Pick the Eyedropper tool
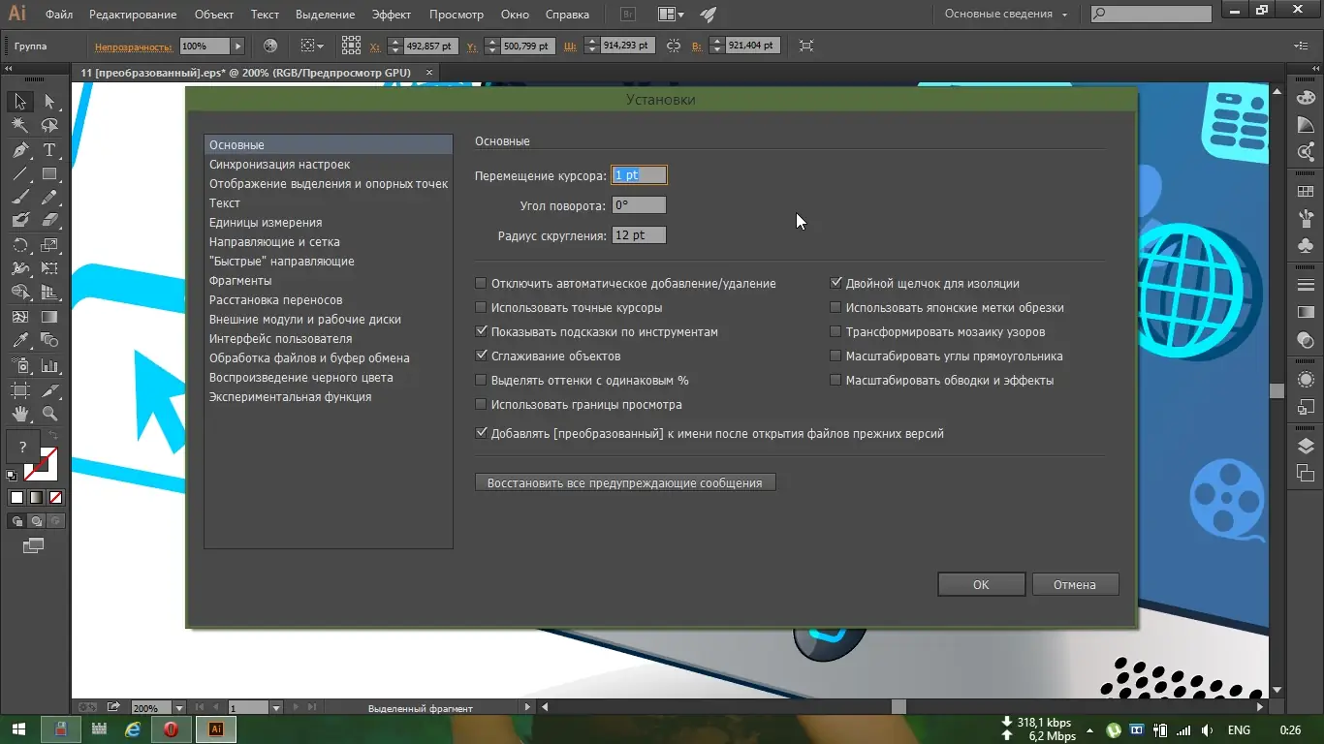The image size is (1324, 744). 20,340
